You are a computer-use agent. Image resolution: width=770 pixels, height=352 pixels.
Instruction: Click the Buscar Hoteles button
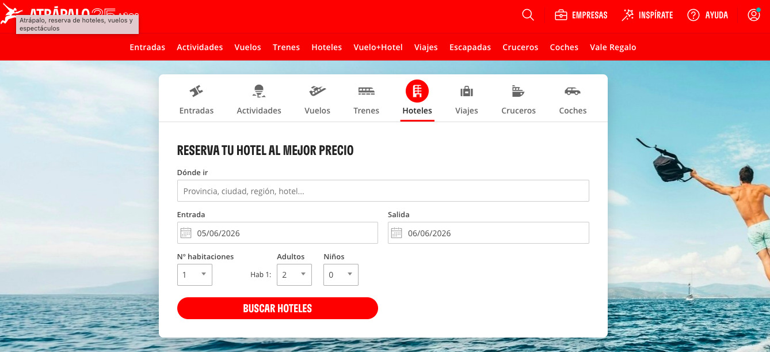click(x=277, y=308)
